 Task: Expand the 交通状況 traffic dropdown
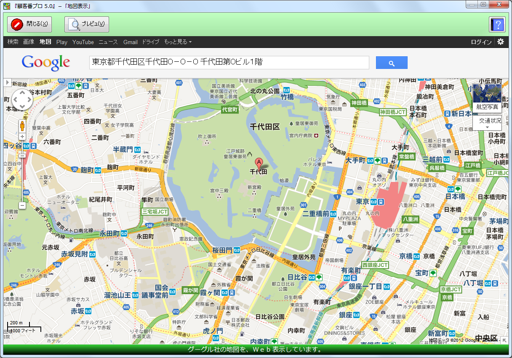click(x=487, y=123)
